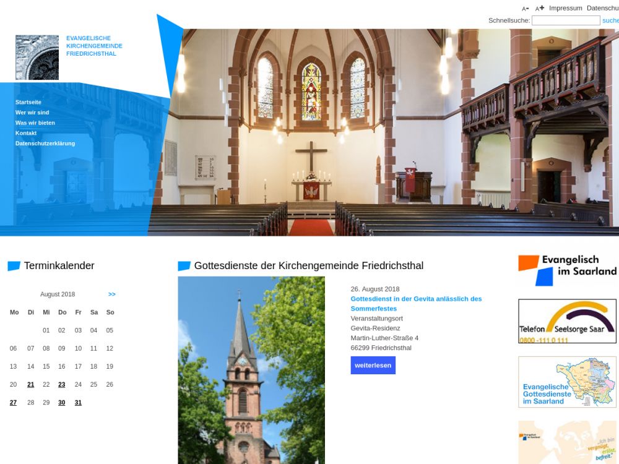Click the blue flag icon beside Gottesdienste heading
This screenshot has width=619, height=464.
184,266
